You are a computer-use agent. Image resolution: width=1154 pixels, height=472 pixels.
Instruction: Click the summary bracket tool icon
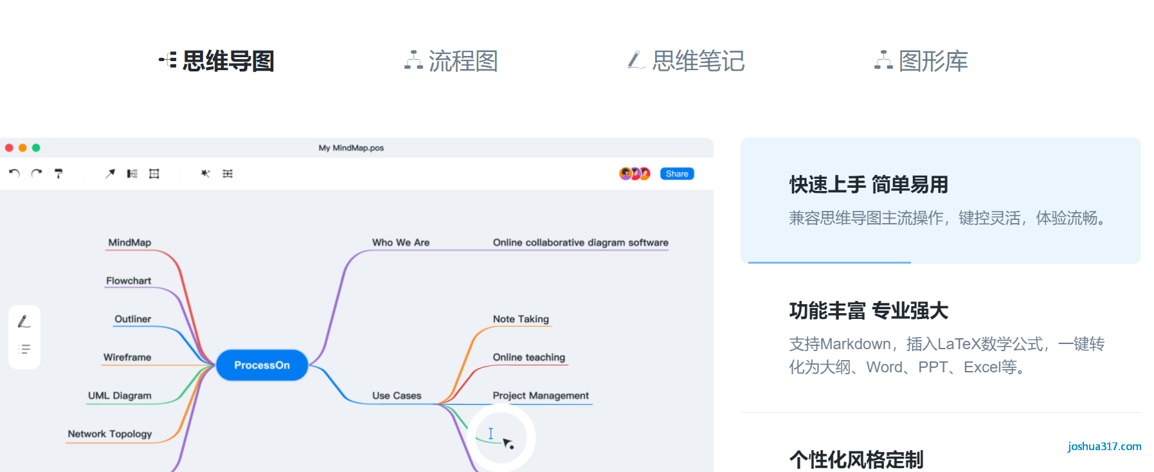click(132, 174)
